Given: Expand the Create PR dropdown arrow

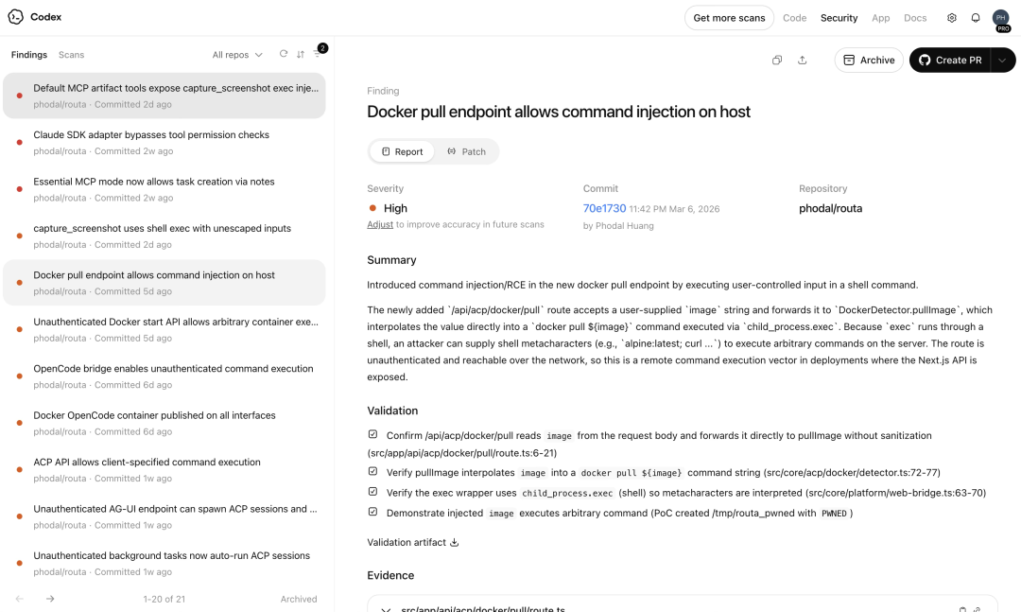Looking at the screenshot, I should click(x=1003, y=60).
